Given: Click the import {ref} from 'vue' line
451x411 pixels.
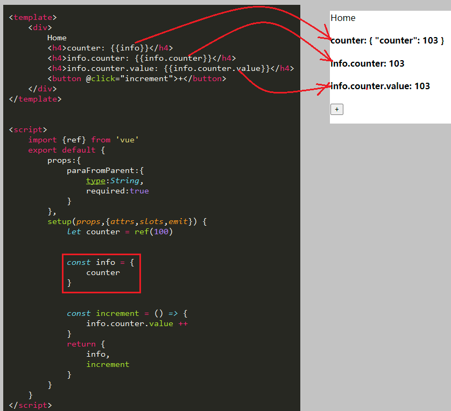Looking at the screenshot, I should point(83,140).
